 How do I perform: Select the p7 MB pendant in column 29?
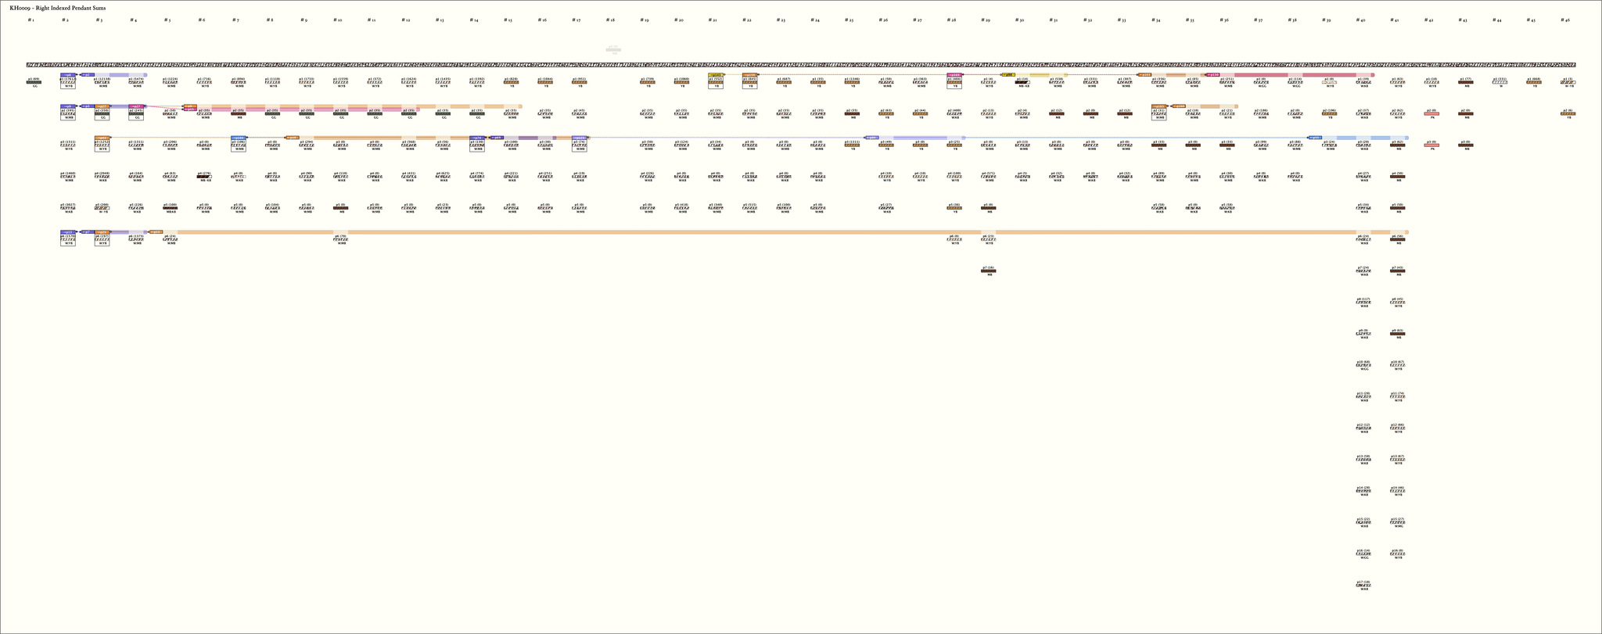[989, 271]
